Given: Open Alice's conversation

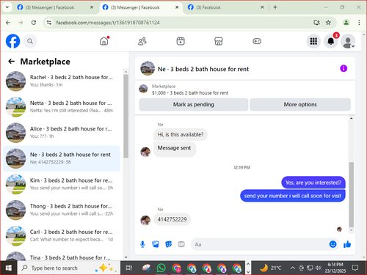Looking at the screenshot, I should coord(62,133).
